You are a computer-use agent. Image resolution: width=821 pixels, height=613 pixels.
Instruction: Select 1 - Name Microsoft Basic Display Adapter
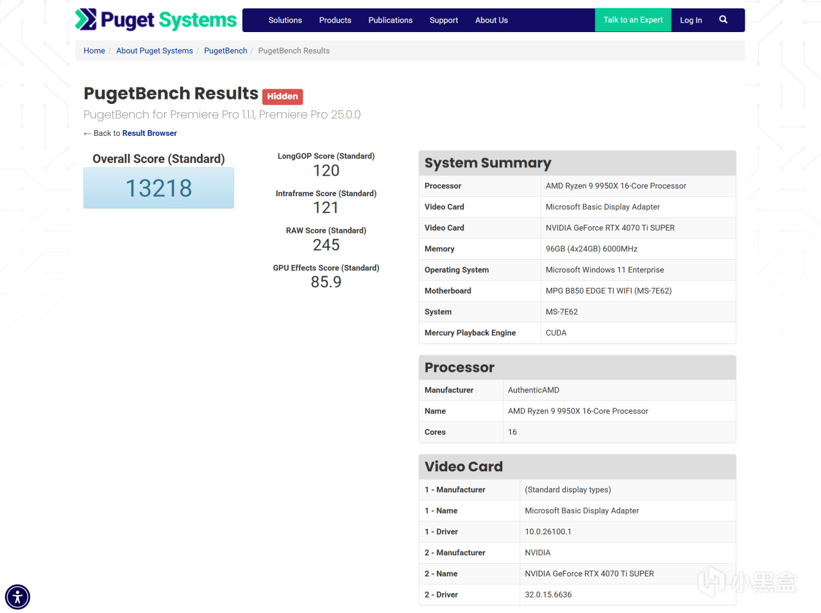coord(582,511)
